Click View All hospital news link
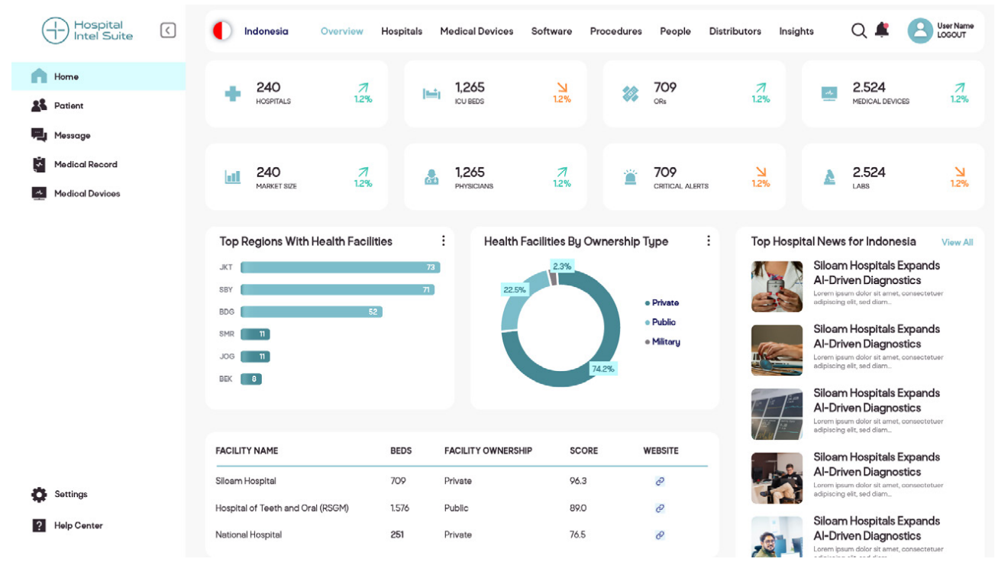 pos(957,243)
